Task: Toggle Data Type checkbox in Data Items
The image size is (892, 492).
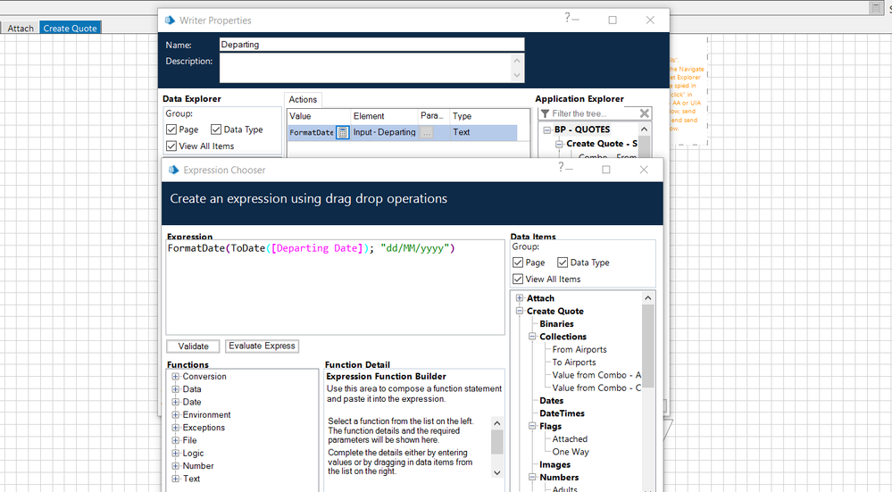Action: point(563,263)
